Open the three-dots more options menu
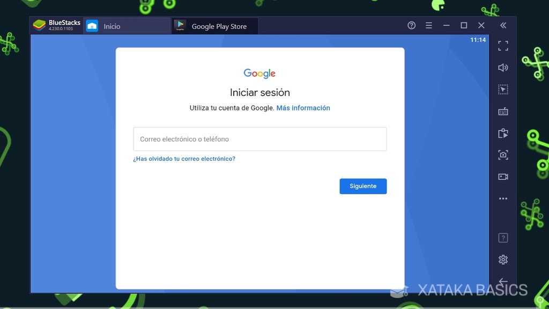The width and height of the screenshot is (549, 309). click(x=503, y=198)
